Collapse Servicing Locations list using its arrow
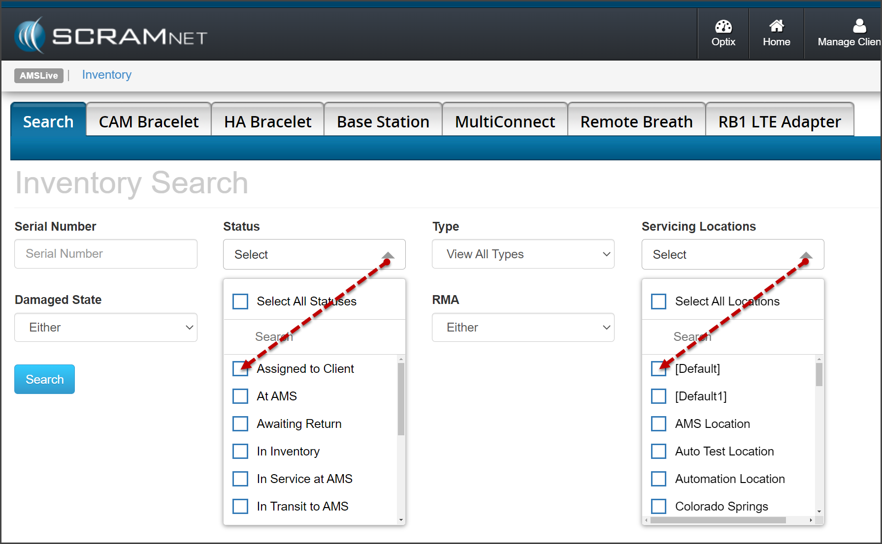 806,255
